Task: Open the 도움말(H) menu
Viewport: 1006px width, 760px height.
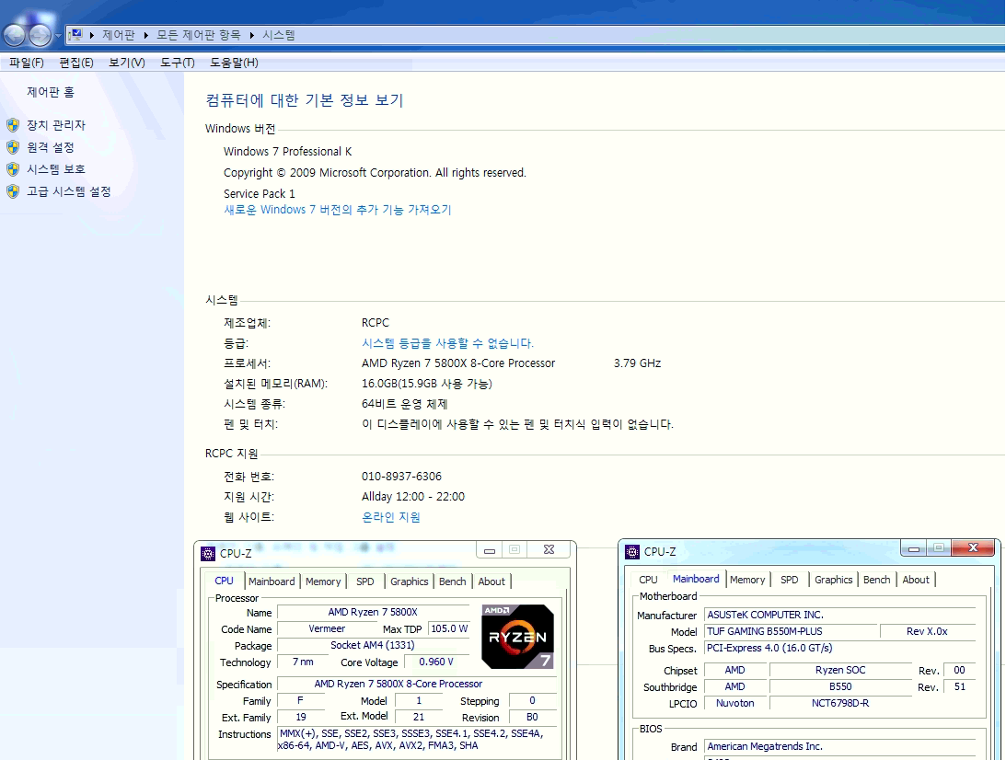Action: pyautogui.click(x=234, y=63)
